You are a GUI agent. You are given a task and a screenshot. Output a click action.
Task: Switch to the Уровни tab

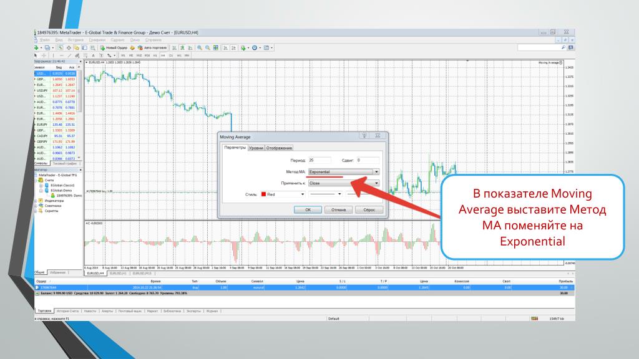click(256, 148)
